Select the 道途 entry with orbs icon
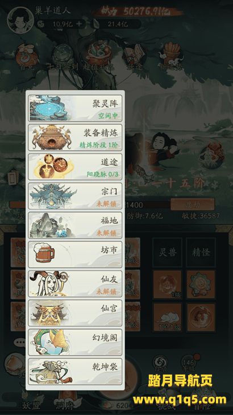Viewport: 233px width, 415px height. (75, 167)
